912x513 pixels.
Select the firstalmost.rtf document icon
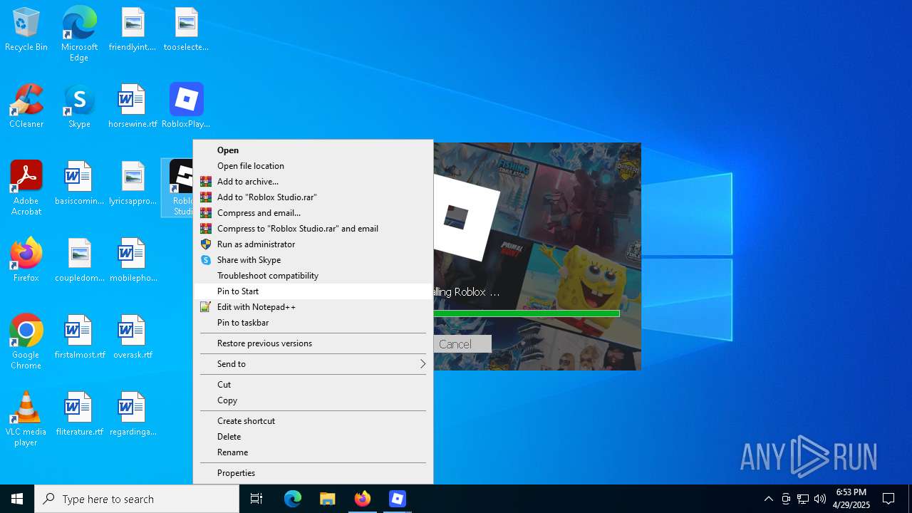79,338
